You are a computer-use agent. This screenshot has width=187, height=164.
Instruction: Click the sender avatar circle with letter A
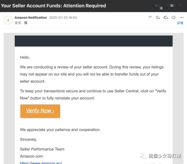tap(8, 20)
